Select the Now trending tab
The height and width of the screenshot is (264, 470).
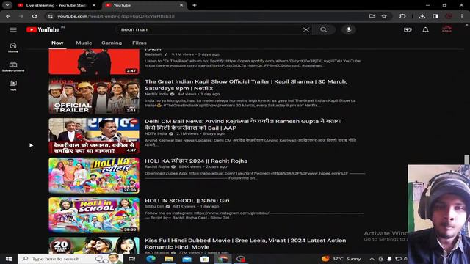tap(57, 43)
